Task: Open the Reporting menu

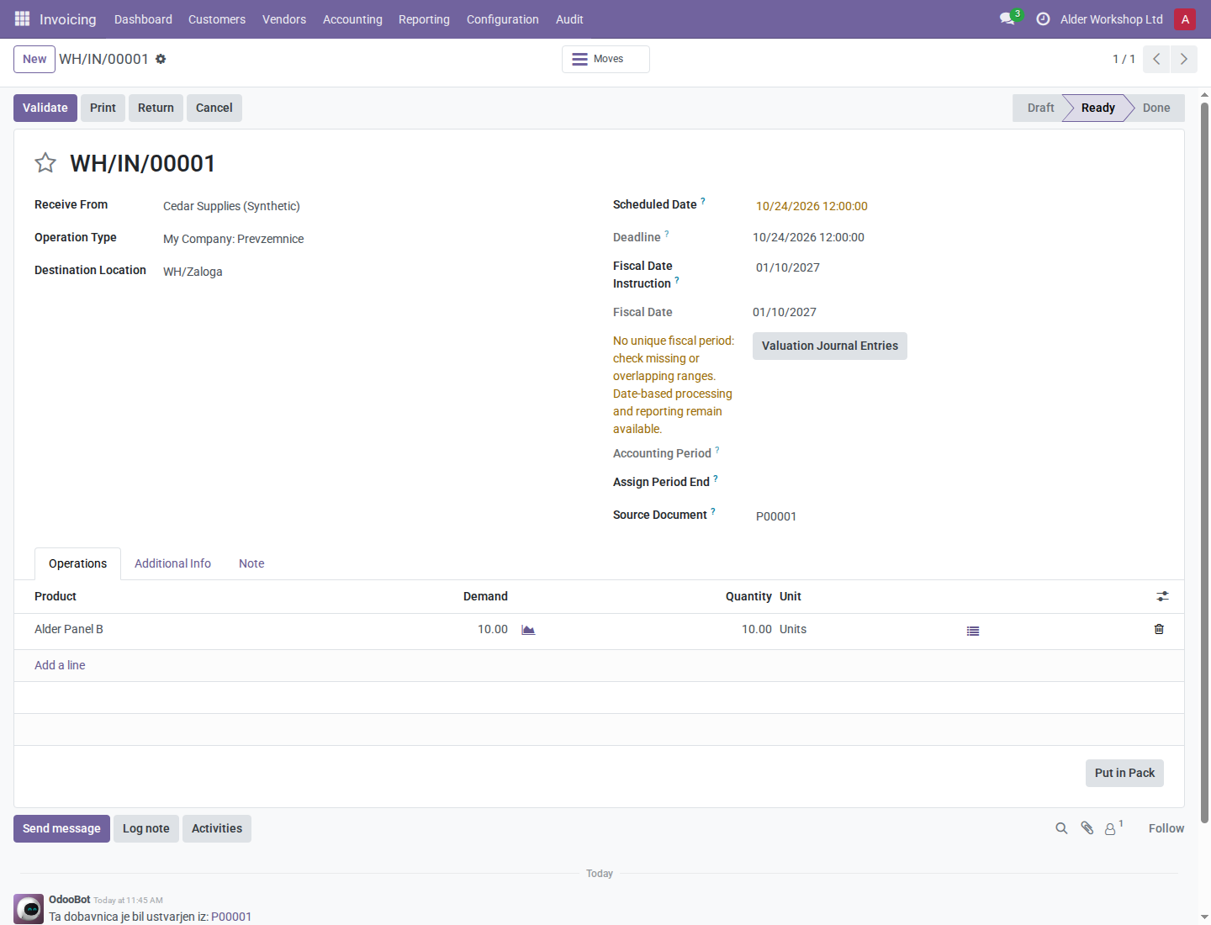Action: click(x=424, y=19)
